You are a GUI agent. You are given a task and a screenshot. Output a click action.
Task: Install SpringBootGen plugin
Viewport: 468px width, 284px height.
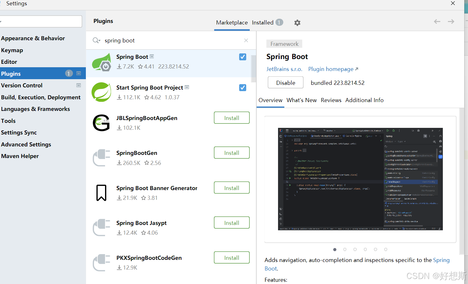pos(232,153)
